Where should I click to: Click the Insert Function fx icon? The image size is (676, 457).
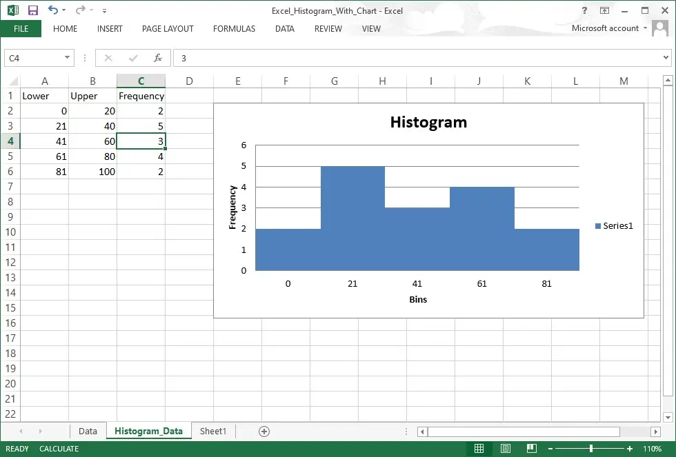[158, 59]
